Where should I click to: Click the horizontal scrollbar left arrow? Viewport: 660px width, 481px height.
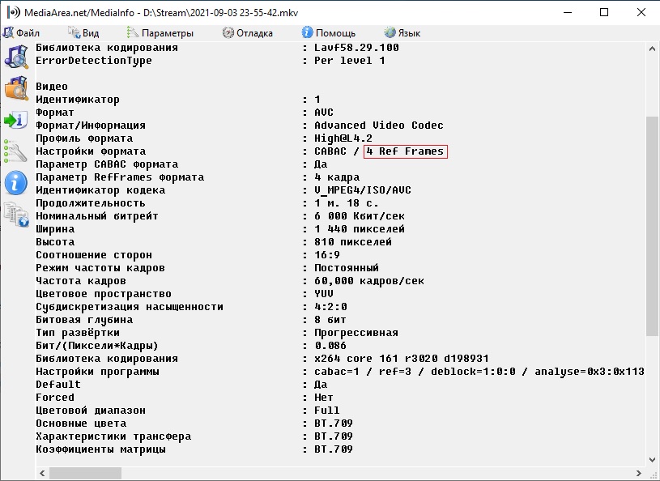(42, 473)
